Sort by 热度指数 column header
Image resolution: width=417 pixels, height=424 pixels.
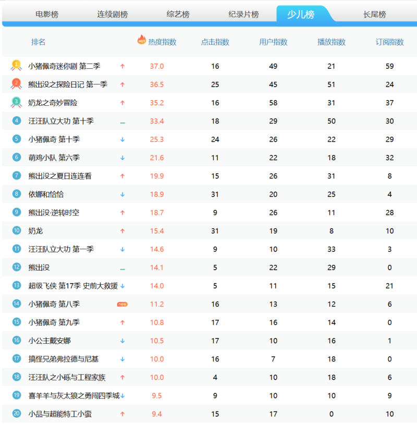pyautogui.click(x=162, y=42)
